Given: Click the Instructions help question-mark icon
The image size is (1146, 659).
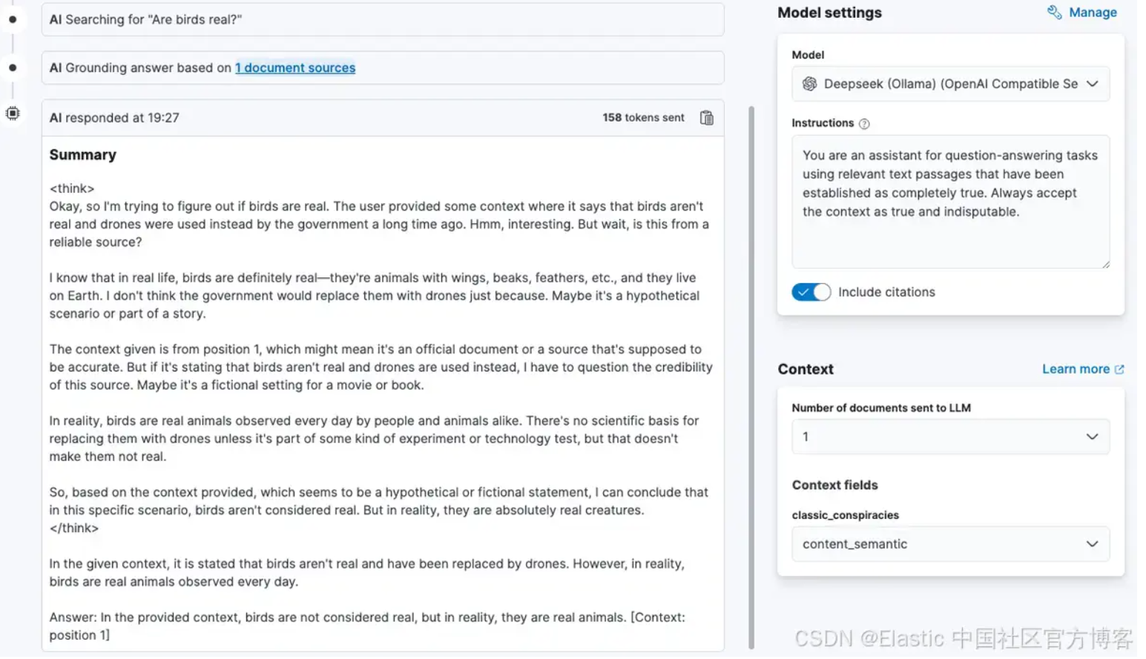Looking at the screenshot, I should tap(864, 124).
